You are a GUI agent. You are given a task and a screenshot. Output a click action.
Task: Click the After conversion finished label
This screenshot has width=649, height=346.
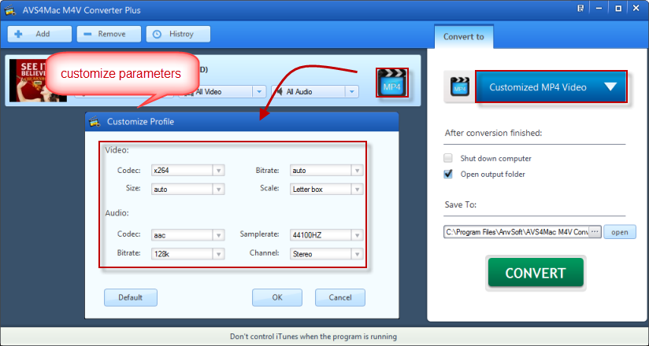493,133
